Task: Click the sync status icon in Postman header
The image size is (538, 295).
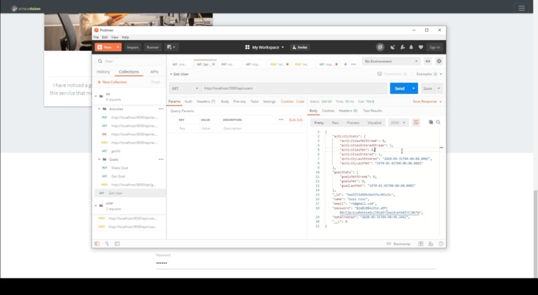Action: [380, 47]
